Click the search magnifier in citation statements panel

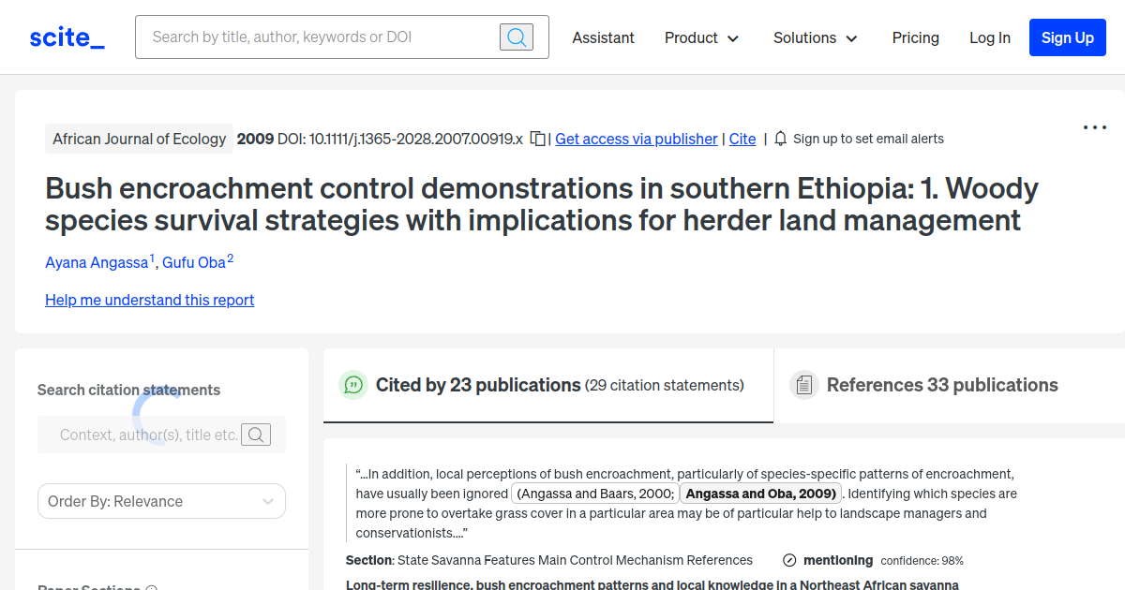[256, 435]
